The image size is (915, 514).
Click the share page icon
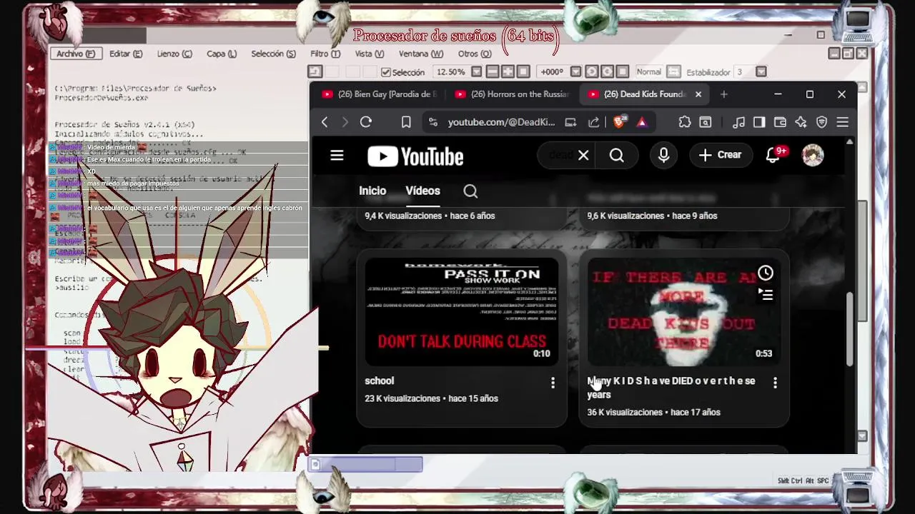click(593, 122)
